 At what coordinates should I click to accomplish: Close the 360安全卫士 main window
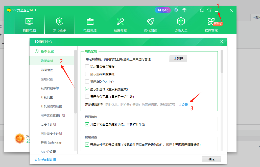(x=231, y=10)
